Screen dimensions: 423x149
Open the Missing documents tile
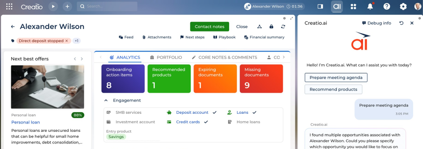pos(261,79)
